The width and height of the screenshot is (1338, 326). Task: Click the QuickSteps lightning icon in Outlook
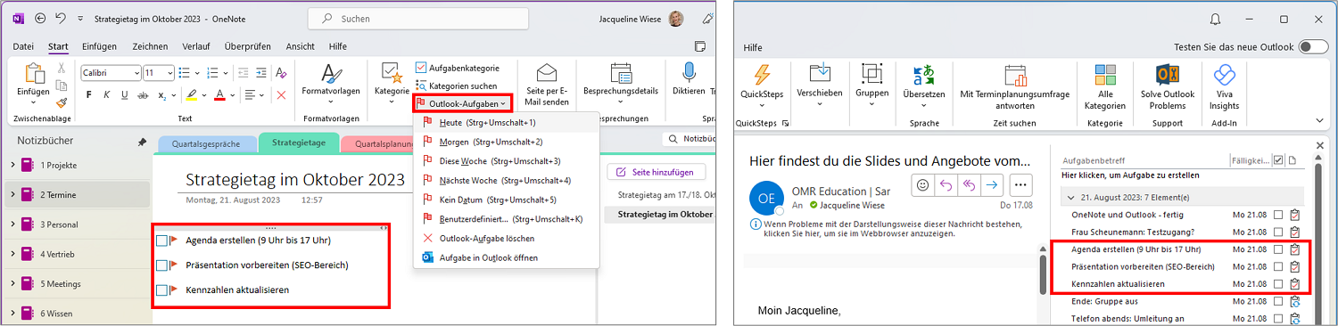point(762,76)
